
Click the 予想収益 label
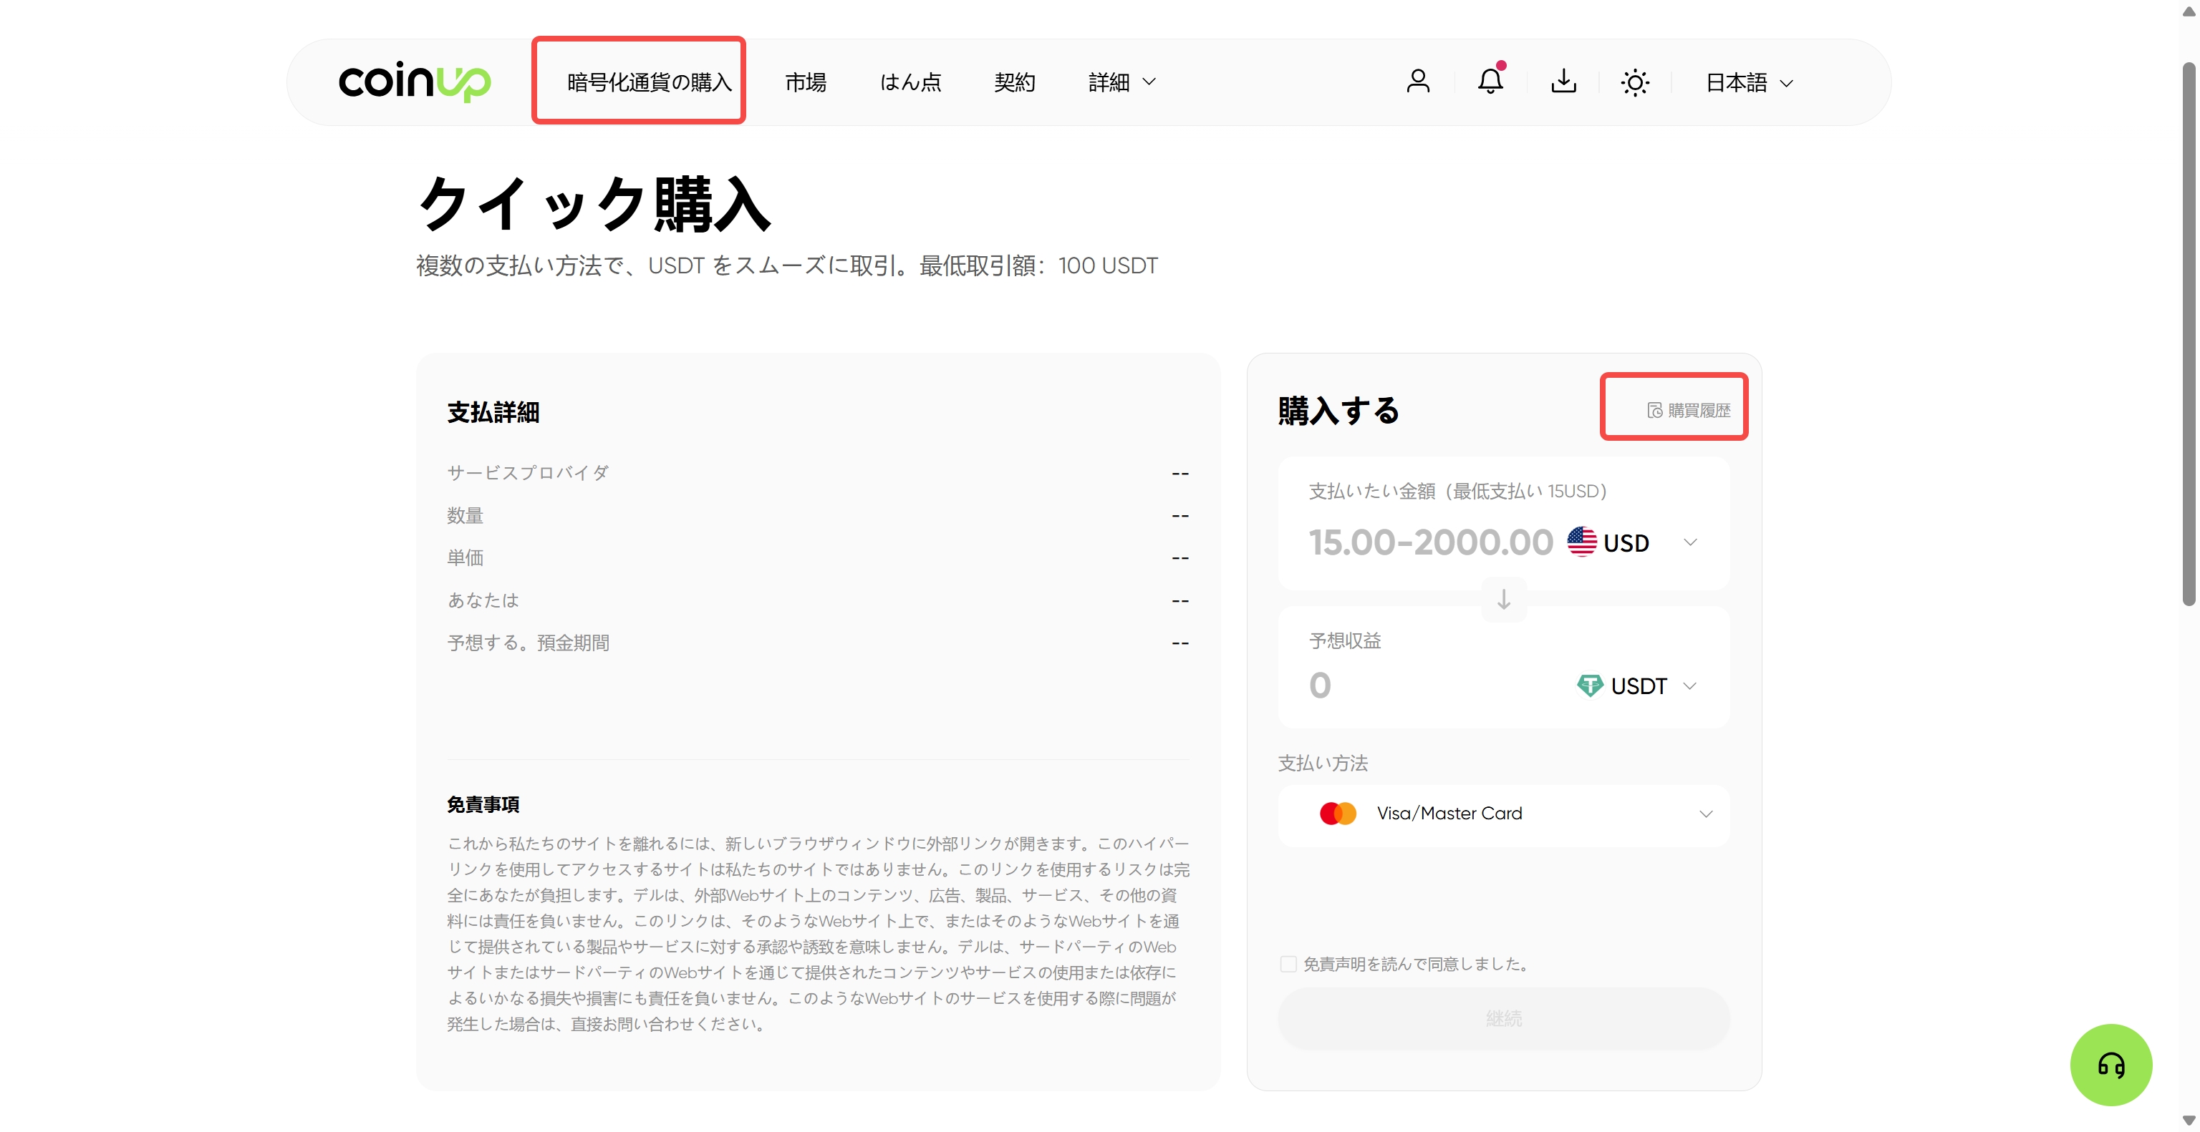pyautogui.click(x=1344, y=640)
